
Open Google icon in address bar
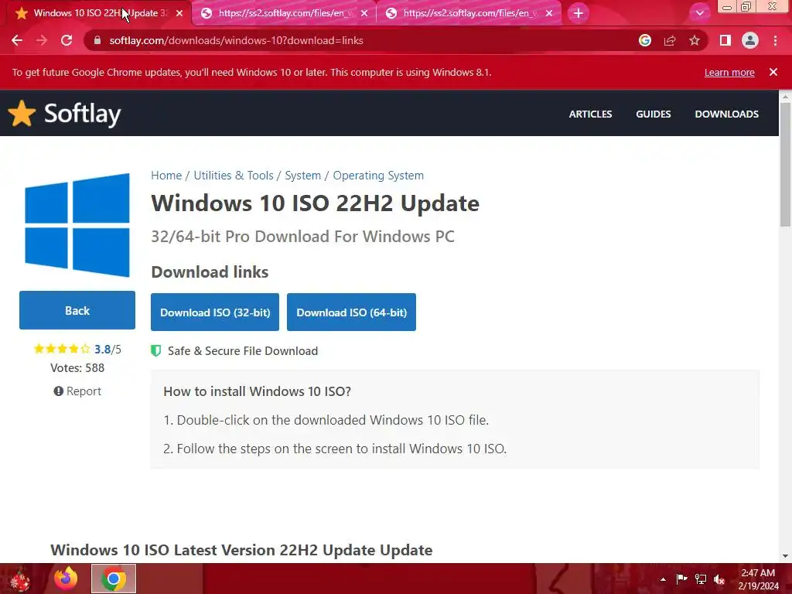pos(644,40)
